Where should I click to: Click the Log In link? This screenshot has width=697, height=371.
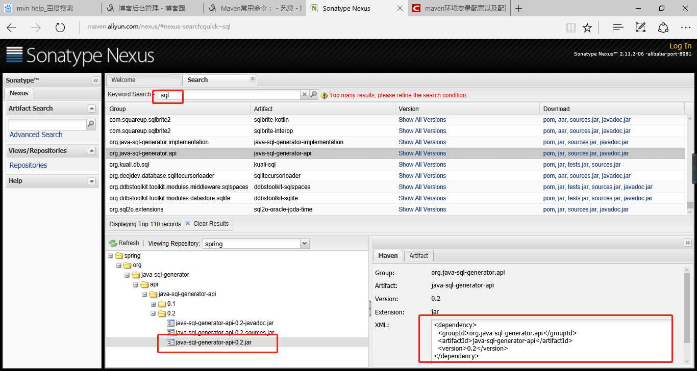[x=680, y=46]
